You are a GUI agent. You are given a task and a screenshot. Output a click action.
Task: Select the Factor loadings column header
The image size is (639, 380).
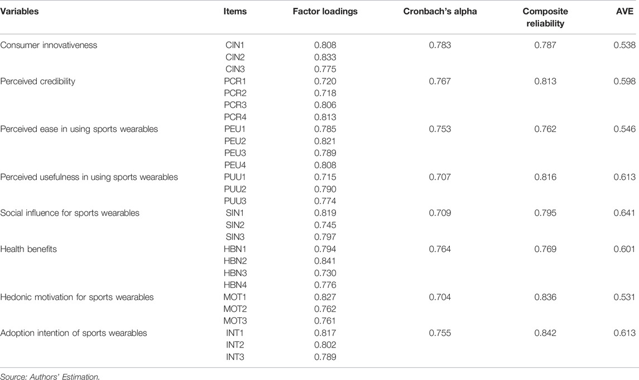325,11
